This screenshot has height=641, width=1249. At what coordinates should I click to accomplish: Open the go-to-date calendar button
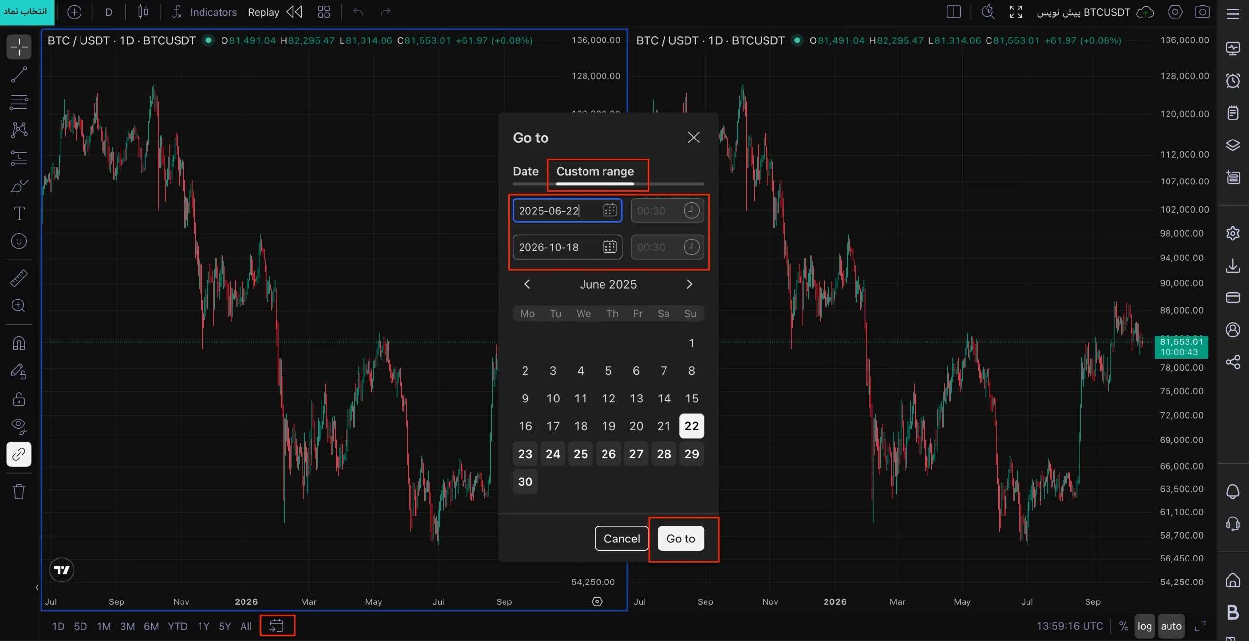click(x=277, y=626)
